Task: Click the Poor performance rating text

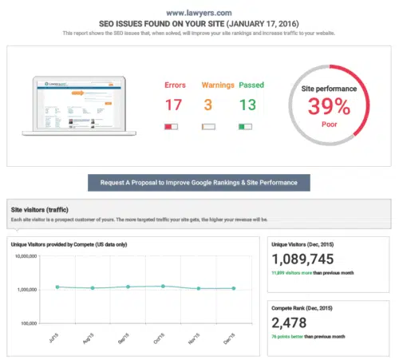Action: click(x=330, y=125)
